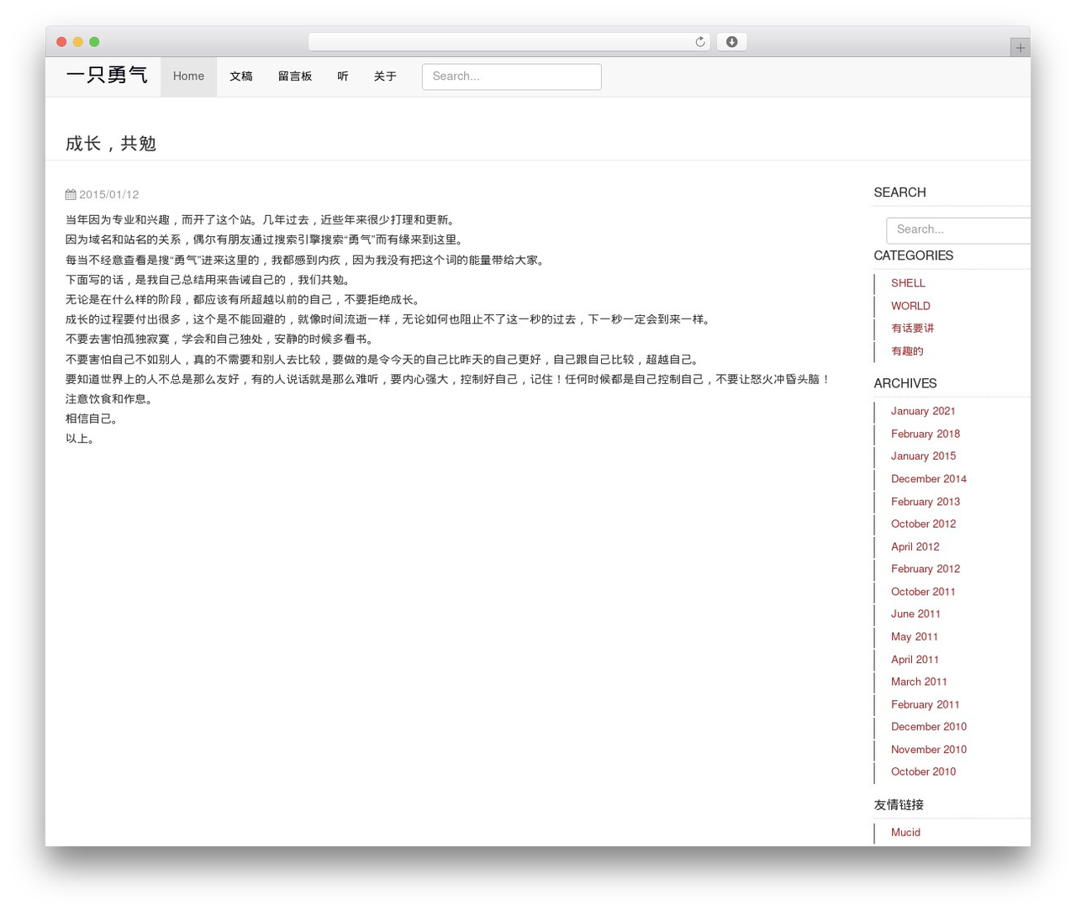Open the 留言板 navigation item
Viewport: 1076px width, 911px height.
[295, 76]
